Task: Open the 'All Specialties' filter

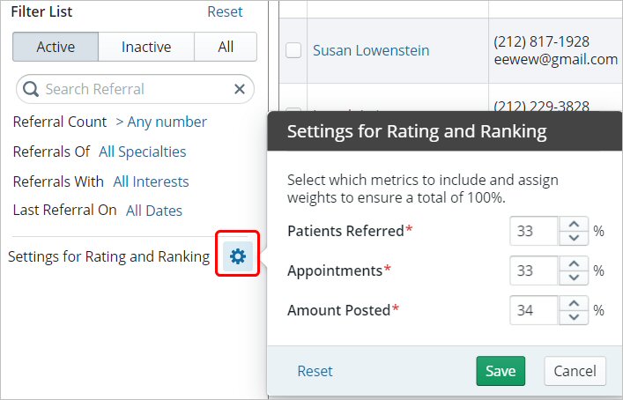Action: (x=142, y=152)
